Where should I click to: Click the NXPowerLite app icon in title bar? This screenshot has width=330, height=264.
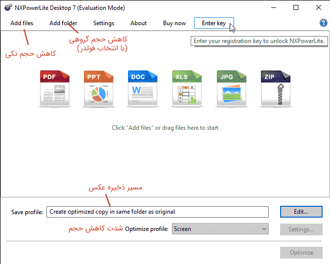click(x=8, y=7)
